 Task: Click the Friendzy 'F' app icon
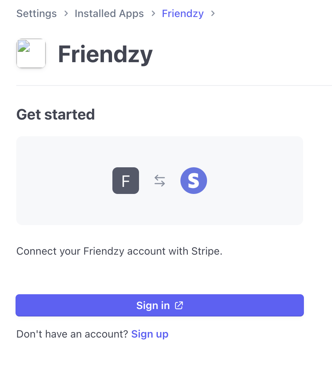click(x=126, y=181)
